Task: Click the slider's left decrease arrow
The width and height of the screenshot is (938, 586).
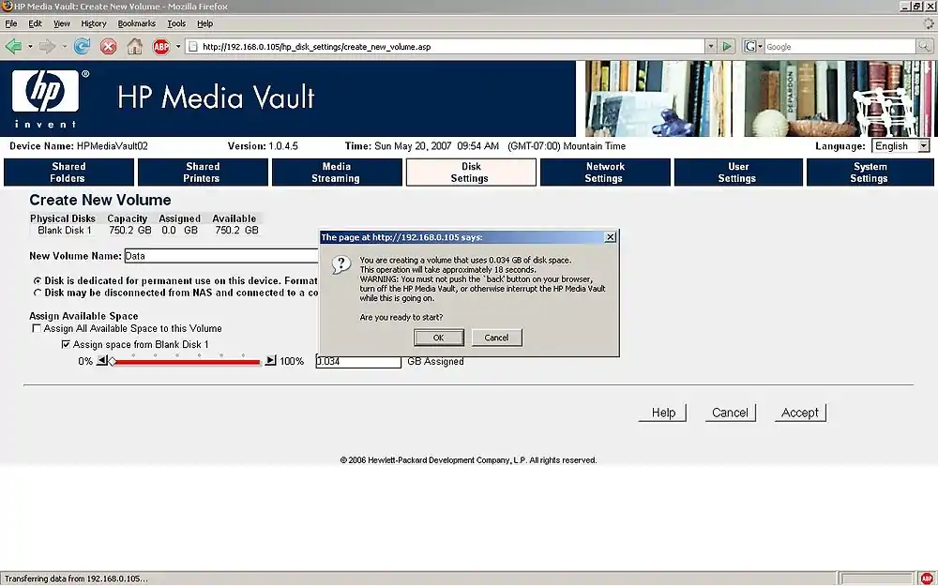Action: coord(101,361)
